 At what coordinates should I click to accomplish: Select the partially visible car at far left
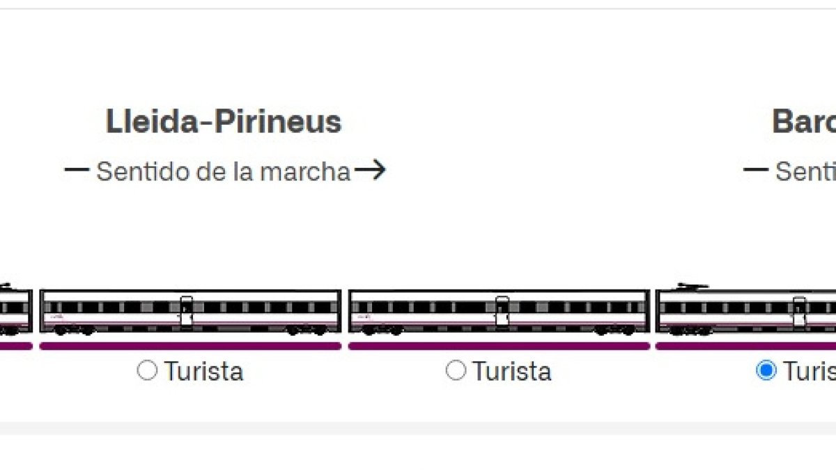click(x=16, y=310)
